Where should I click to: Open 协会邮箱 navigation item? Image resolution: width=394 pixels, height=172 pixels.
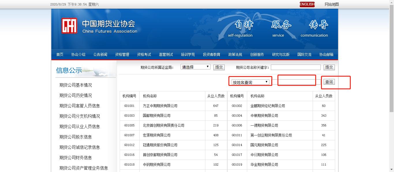point(327,54)
